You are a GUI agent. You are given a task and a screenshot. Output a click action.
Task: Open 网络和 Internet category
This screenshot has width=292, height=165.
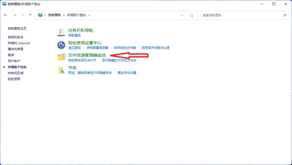tap(19, 43)
